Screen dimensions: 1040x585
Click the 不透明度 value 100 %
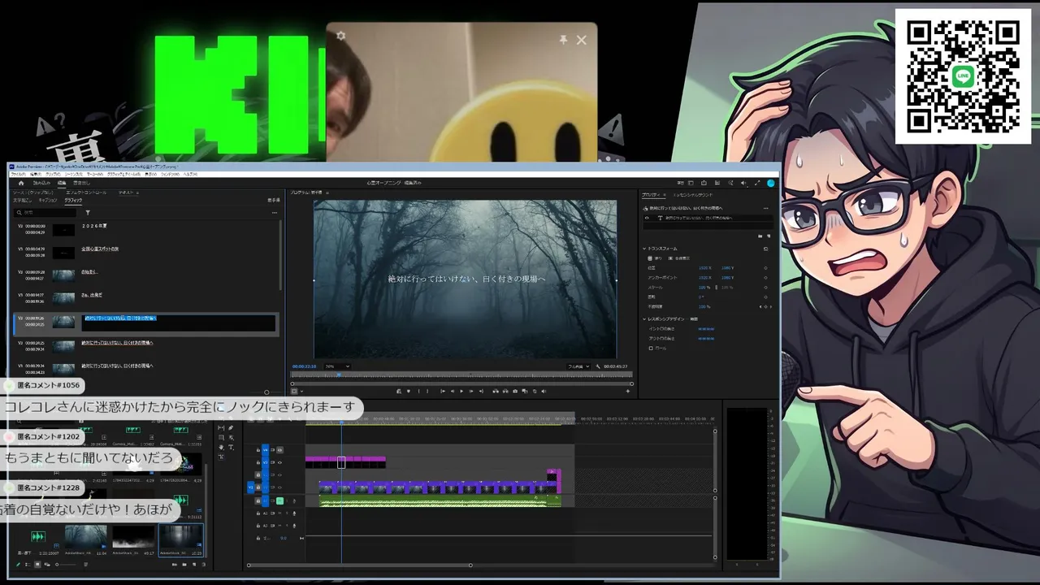[x=704, y=306]
